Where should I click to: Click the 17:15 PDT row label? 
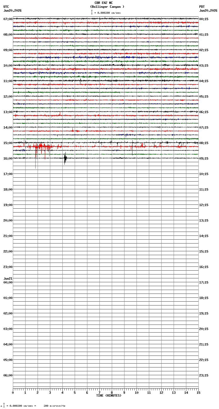(x=204, y=282)
